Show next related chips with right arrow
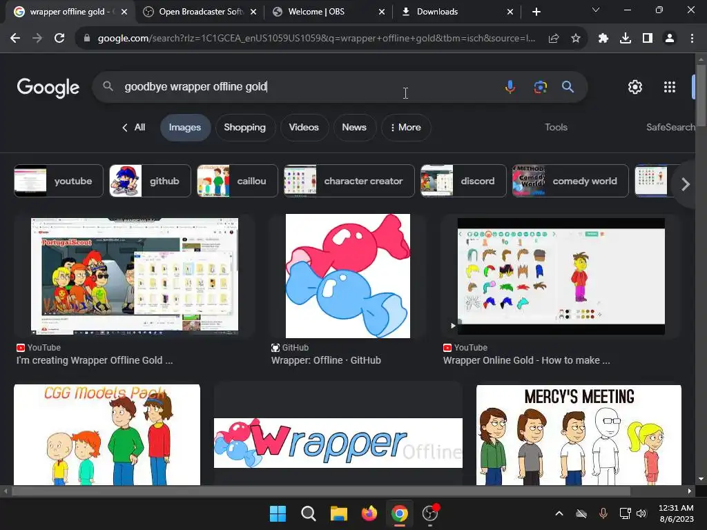707x530 pixels. point(686,184)
